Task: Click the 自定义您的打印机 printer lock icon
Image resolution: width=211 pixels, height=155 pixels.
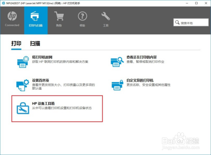Action: (x=117, y=85)
